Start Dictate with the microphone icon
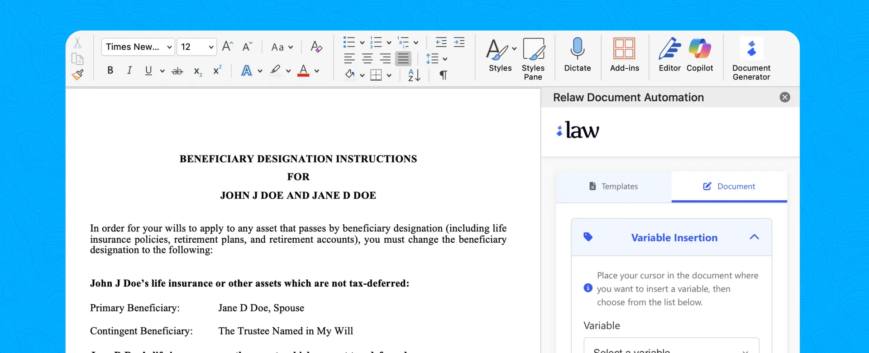 tap(578, 55)
